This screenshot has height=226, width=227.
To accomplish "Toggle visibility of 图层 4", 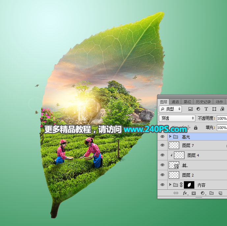I will click(162, 155).
